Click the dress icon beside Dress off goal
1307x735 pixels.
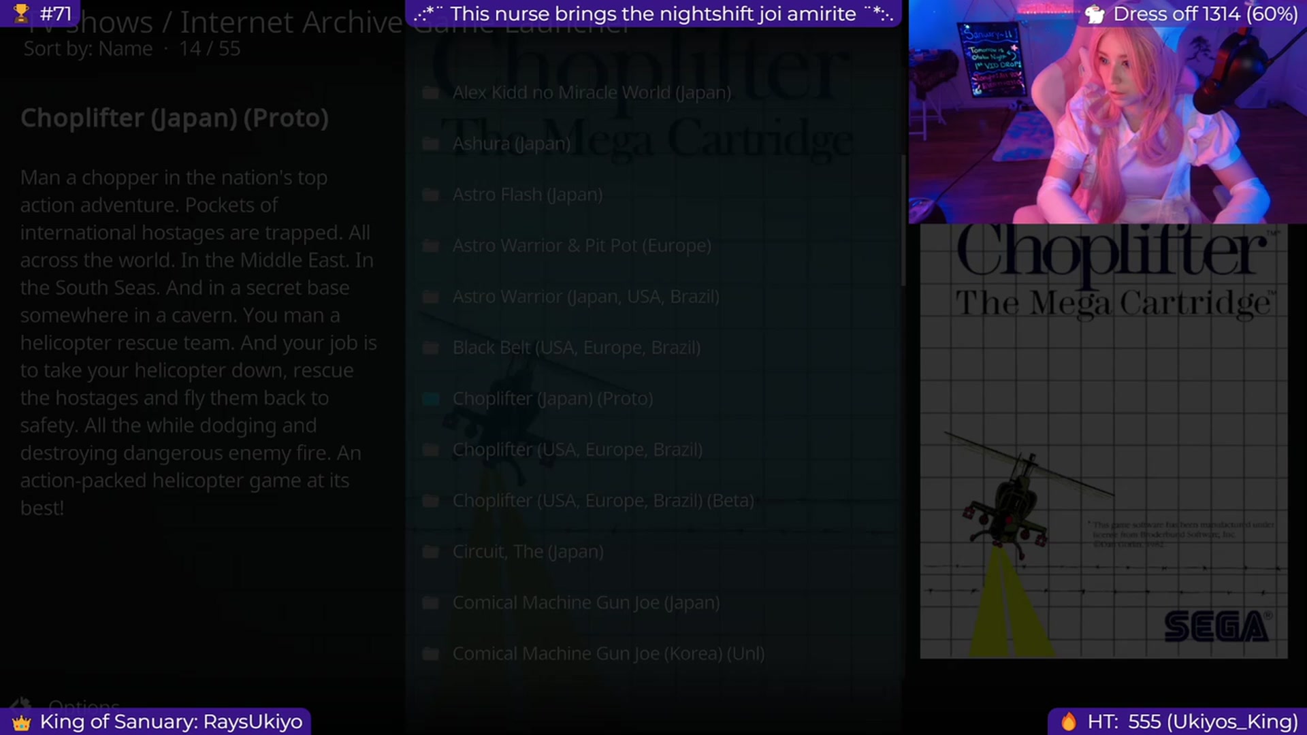[x=1095, y=14]
